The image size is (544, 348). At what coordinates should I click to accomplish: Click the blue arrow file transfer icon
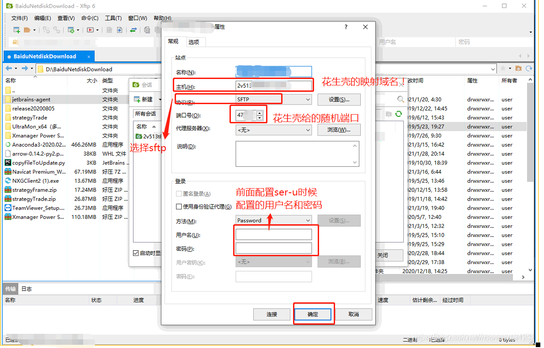(119, 30)
